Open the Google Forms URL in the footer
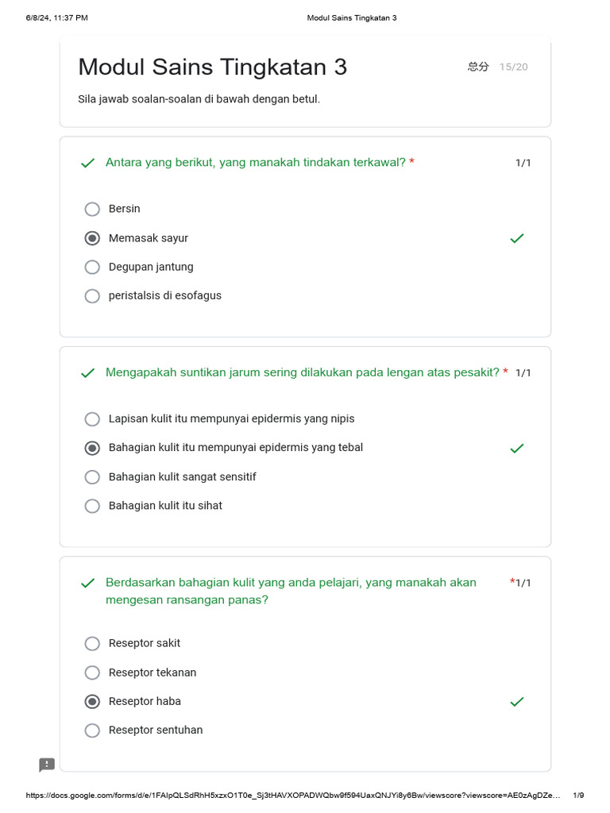Viewport: 610px width, 813px height. (x=294, y=796)
